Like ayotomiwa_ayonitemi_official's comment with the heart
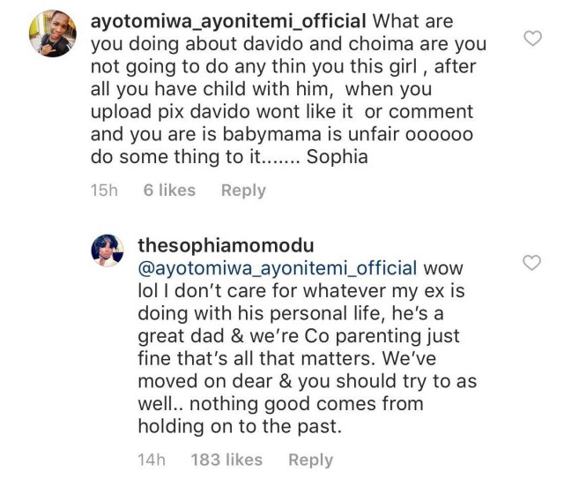The height and width of the screenshot is (494, 564). (533, 37)
